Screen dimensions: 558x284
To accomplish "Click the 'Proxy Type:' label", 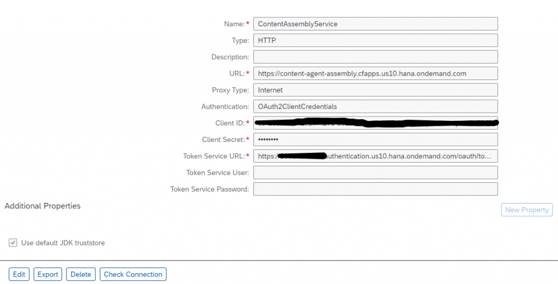I will point(231,90).
